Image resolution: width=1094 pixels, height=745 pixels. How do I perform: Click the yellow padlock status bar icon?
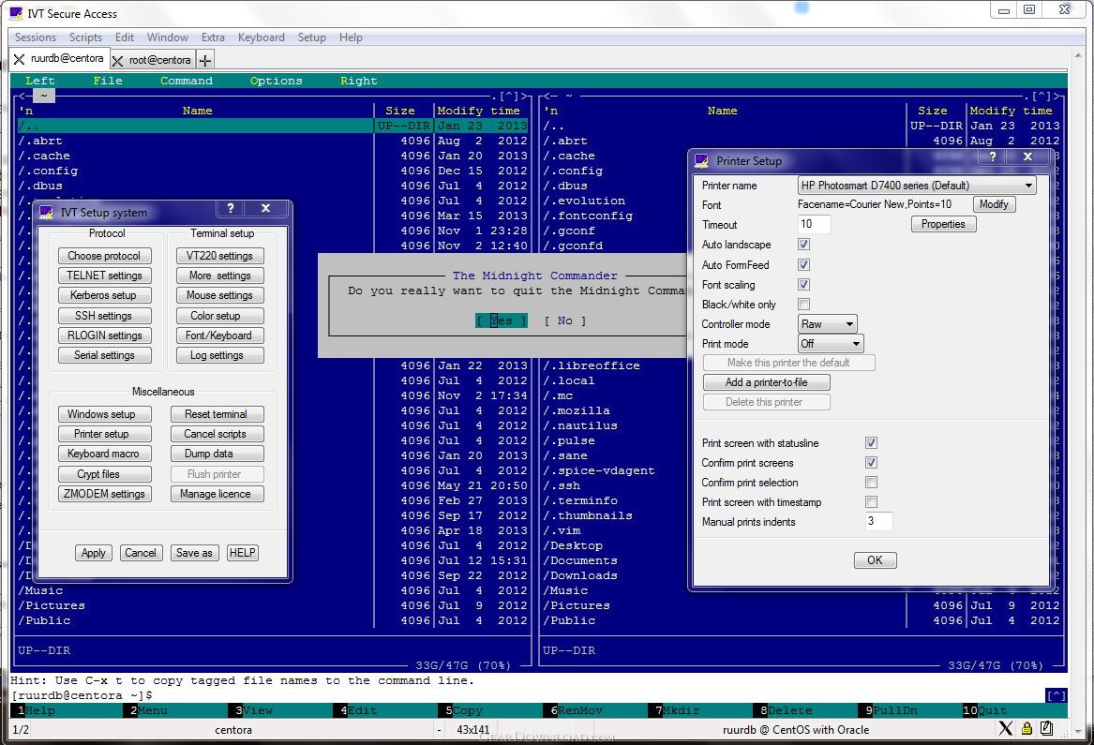click(x=1027, y=729)
